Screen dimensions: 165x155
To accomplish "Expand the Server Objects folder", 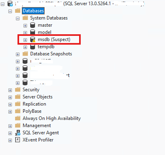I will (10, 97).
